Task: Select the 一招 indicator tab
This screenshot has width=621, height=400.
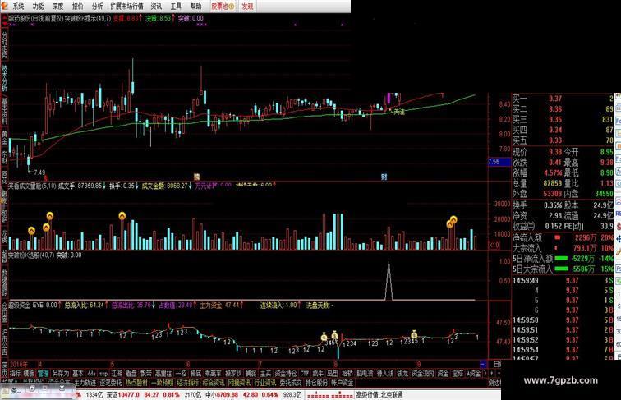Action: coord(181,374)
